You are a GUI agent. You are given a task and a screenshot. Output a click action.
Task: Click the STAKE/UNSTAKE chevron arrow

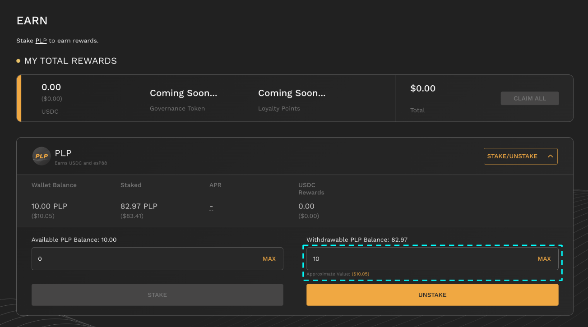pyautogui.click(x=550, y=156)
